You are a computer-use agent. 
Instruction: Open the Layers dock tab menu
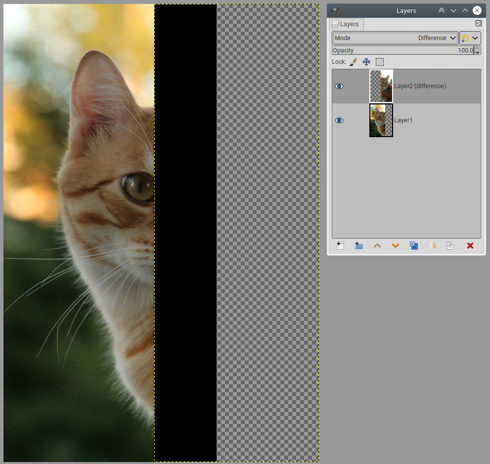pos(478,23)
